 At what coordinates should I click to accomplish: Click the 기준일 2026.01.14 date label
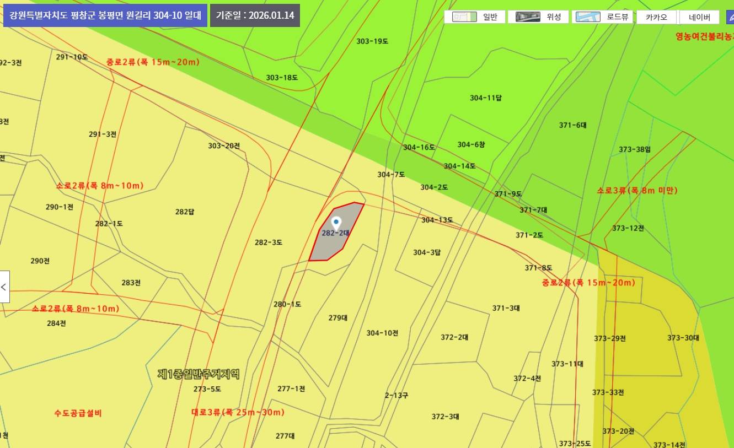[255, 15]
